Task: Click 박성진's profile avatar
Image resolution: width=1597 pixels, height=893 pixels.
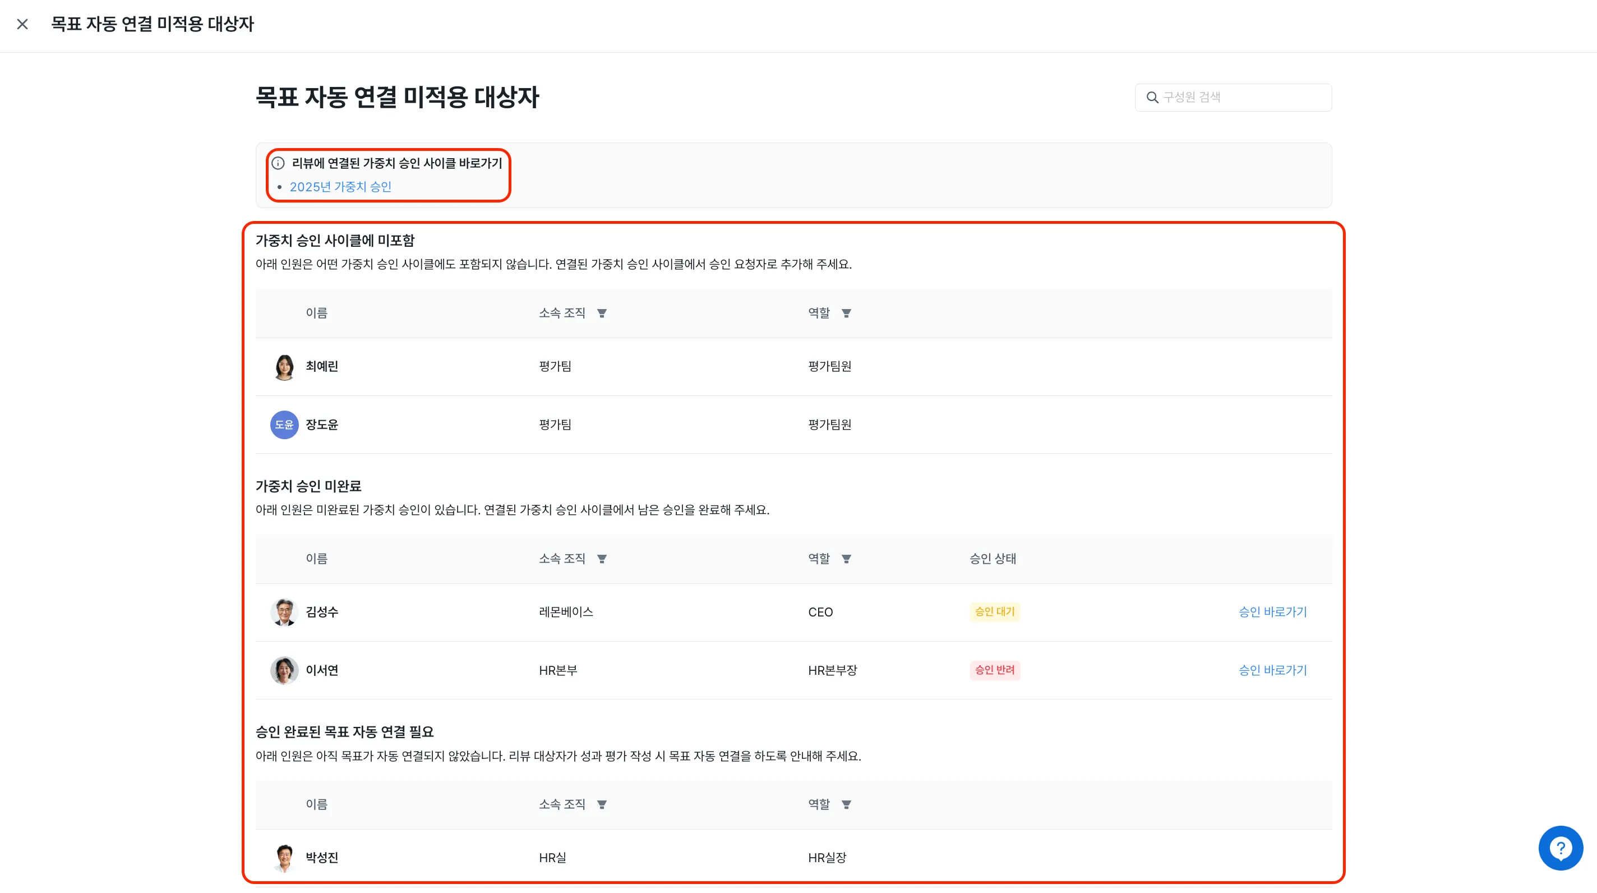Action: click(284, 858)
